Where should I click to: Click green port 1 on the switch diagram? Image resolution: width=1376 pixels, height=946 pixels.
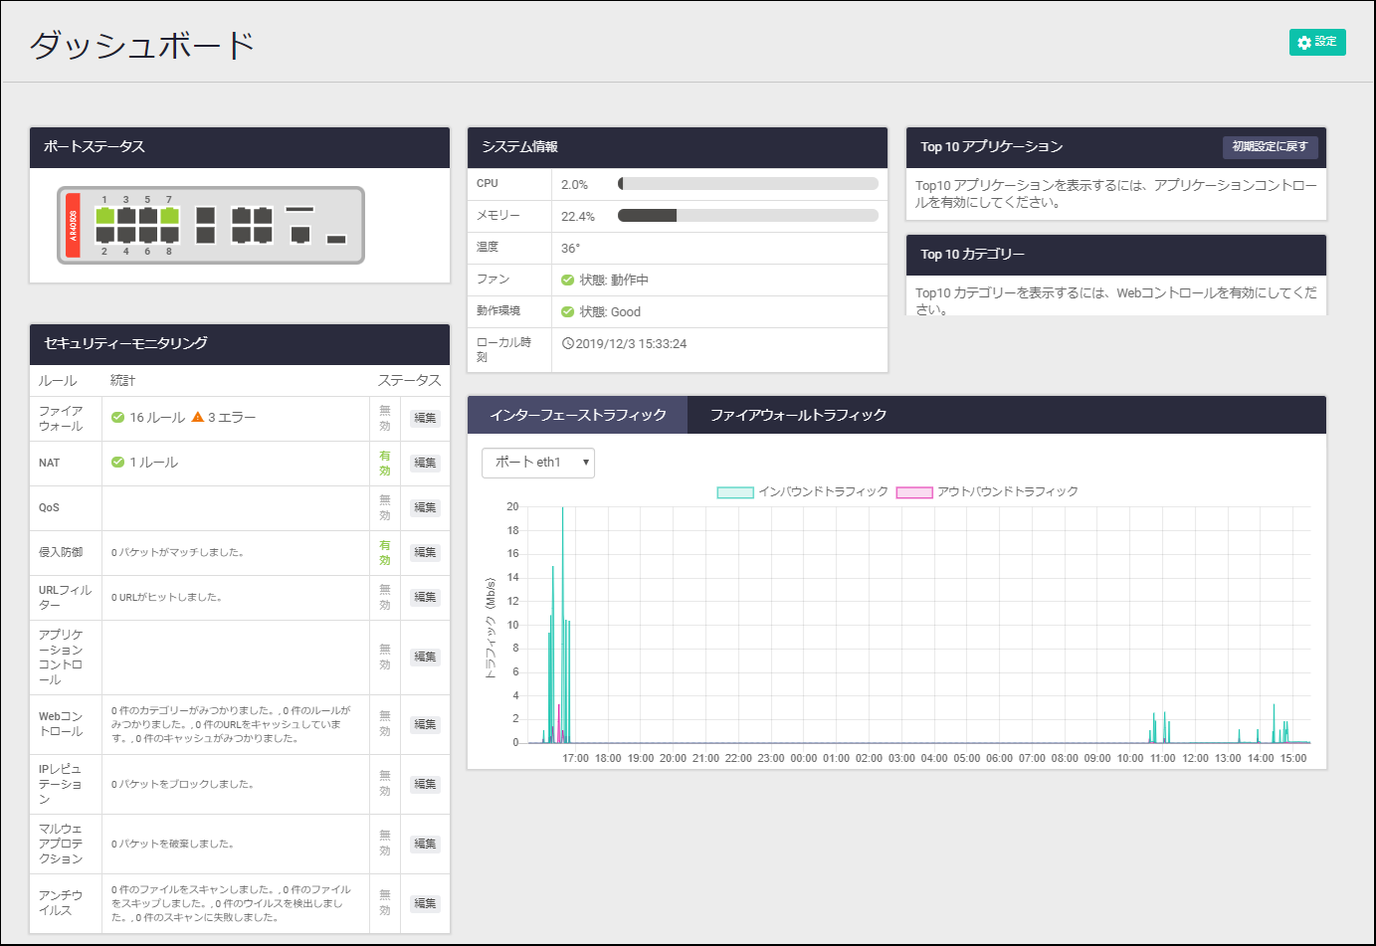(x=104, y=216)
